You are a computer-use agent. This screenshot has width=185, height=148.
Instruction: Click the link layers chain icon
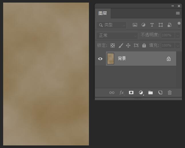point(112,93)
